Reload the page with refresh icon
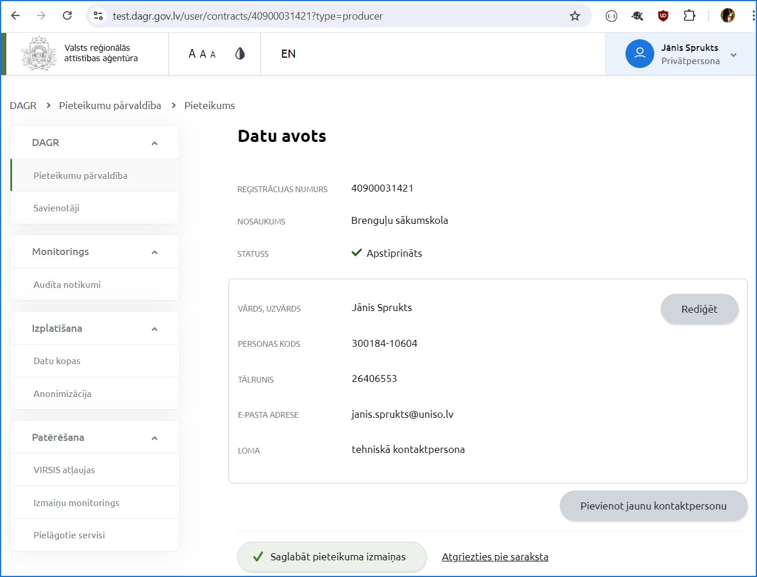Viewport: 757px width, 577px height. [67, 16]
